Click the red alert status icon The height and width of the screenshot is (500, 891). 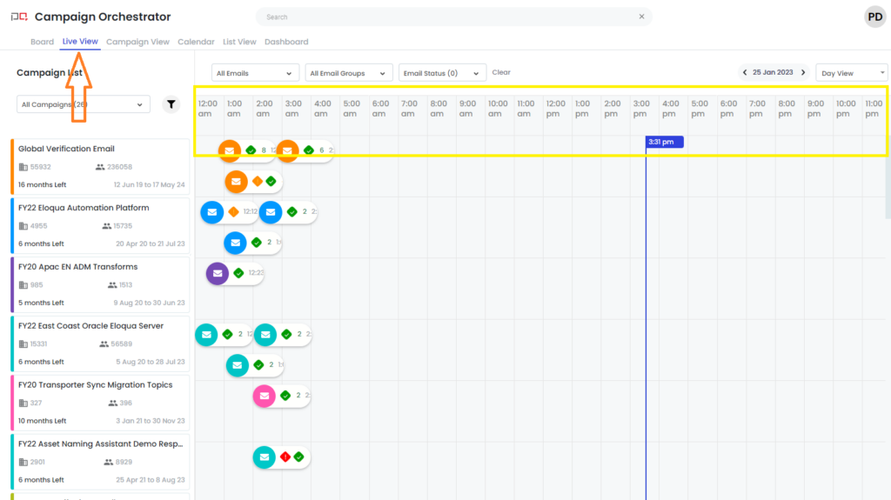pos(285,457)
